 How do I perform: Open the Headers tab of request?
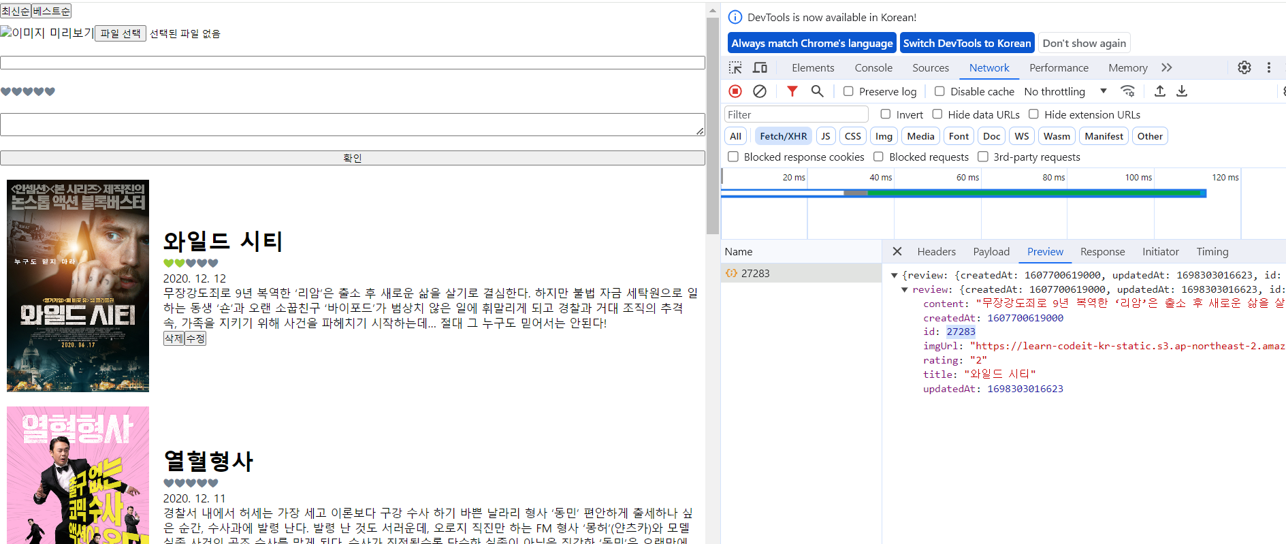pyautogui.click(x=936, y=251)
